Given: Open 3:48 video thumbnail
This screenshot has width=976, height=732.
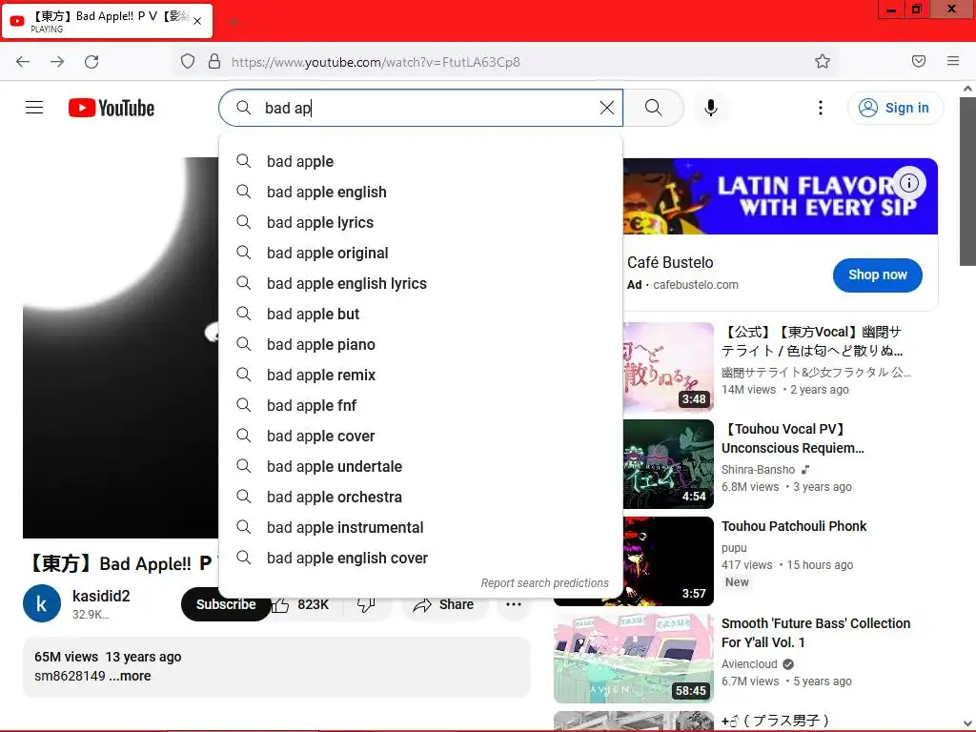Looking at the screenshot, I should tap(668, 367).
